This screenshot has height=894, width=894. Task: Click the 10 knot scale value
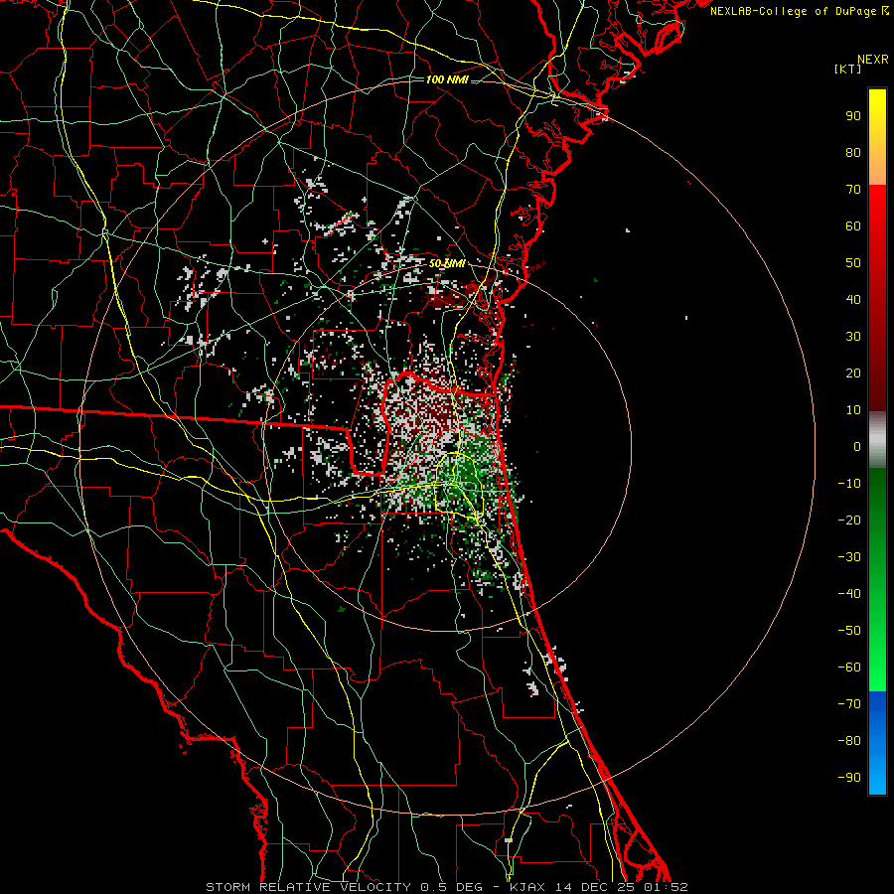click(x=853, y=410)
